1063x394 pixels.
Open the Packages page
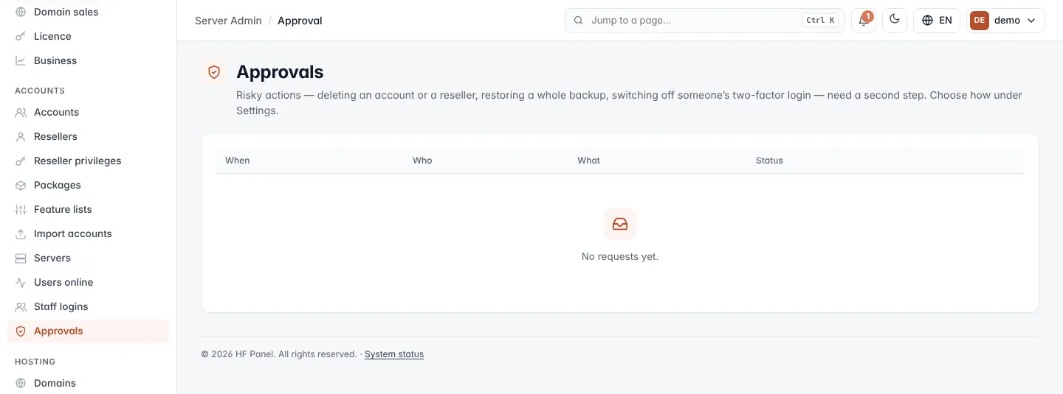point(89,185)
